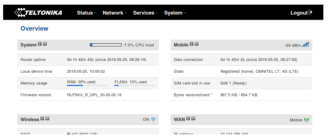Viewport: 328px width, 139px height.
Task: Click the info icon beside System heading
Action: pyautogui.click(x=40, y=44)
